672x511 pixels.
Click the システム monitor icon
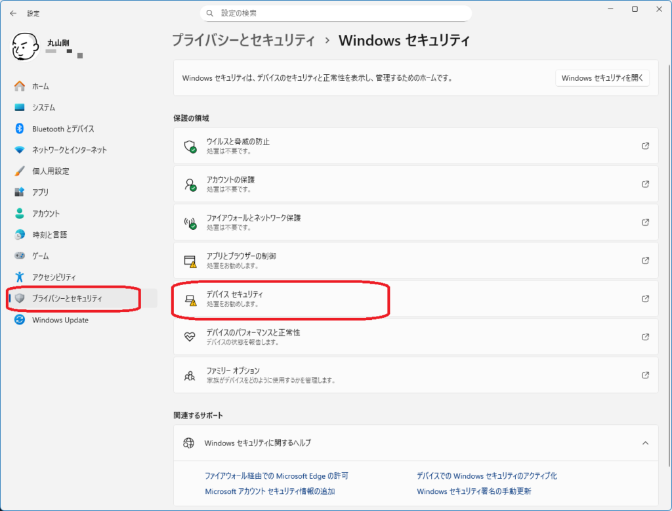[19, 107]
